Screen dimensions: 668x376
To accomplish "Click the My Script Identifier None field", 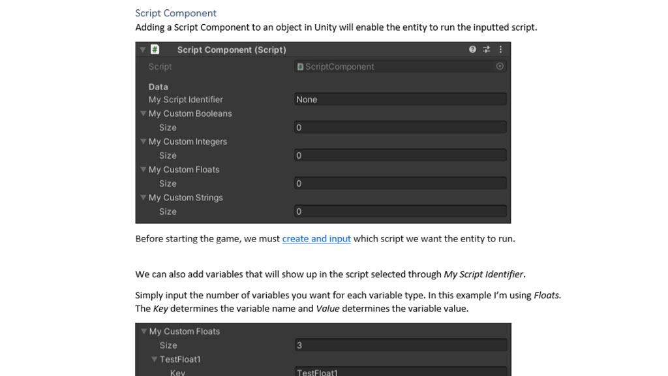I will [401, 99].
